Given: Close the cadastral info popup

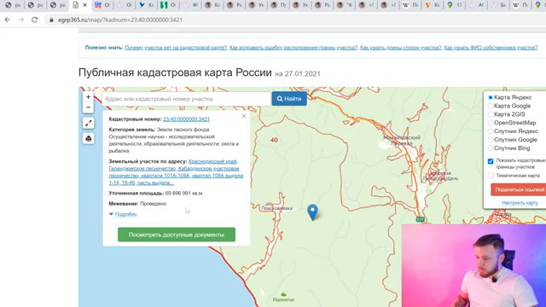Looking at the screenshot, I should coord(244,116).
